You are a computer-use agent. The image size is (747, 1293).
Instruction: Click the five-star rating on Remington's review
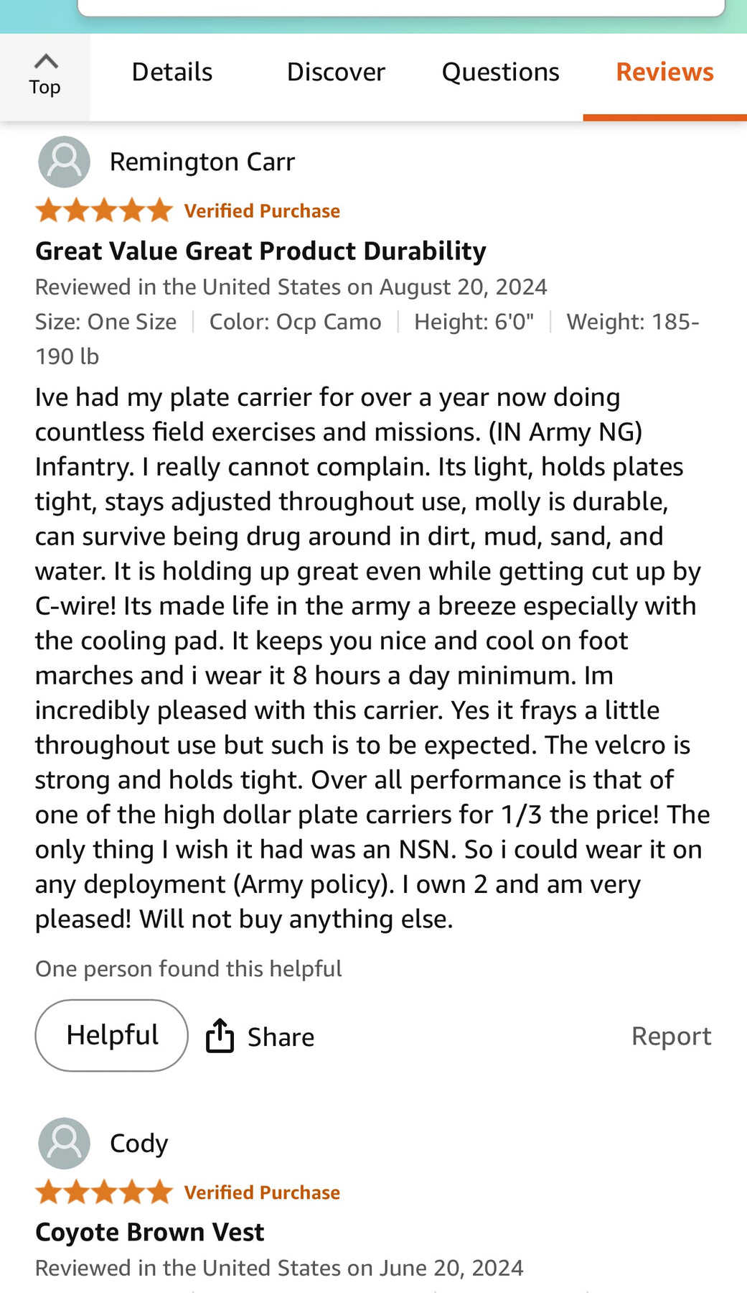(x=104, y=210)
